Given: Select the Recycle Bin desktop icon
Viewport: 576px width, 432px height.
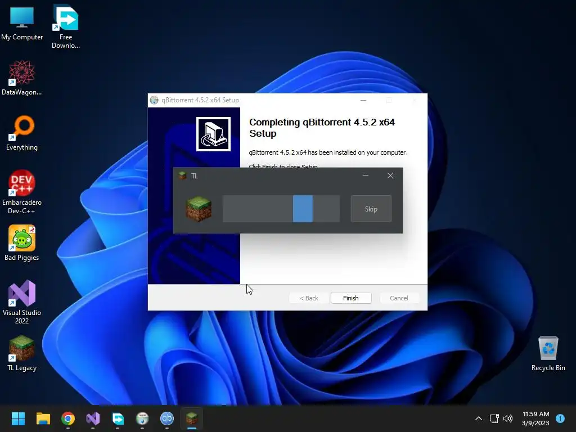Looking at the screenshot, I should tap(548, 353).
